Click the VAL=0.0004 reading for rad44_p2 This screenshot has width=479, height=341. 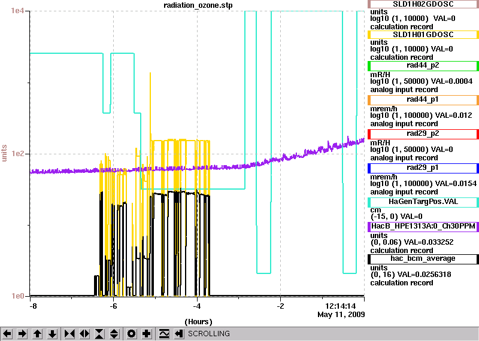pyautogui.click(x=451, y=81)
